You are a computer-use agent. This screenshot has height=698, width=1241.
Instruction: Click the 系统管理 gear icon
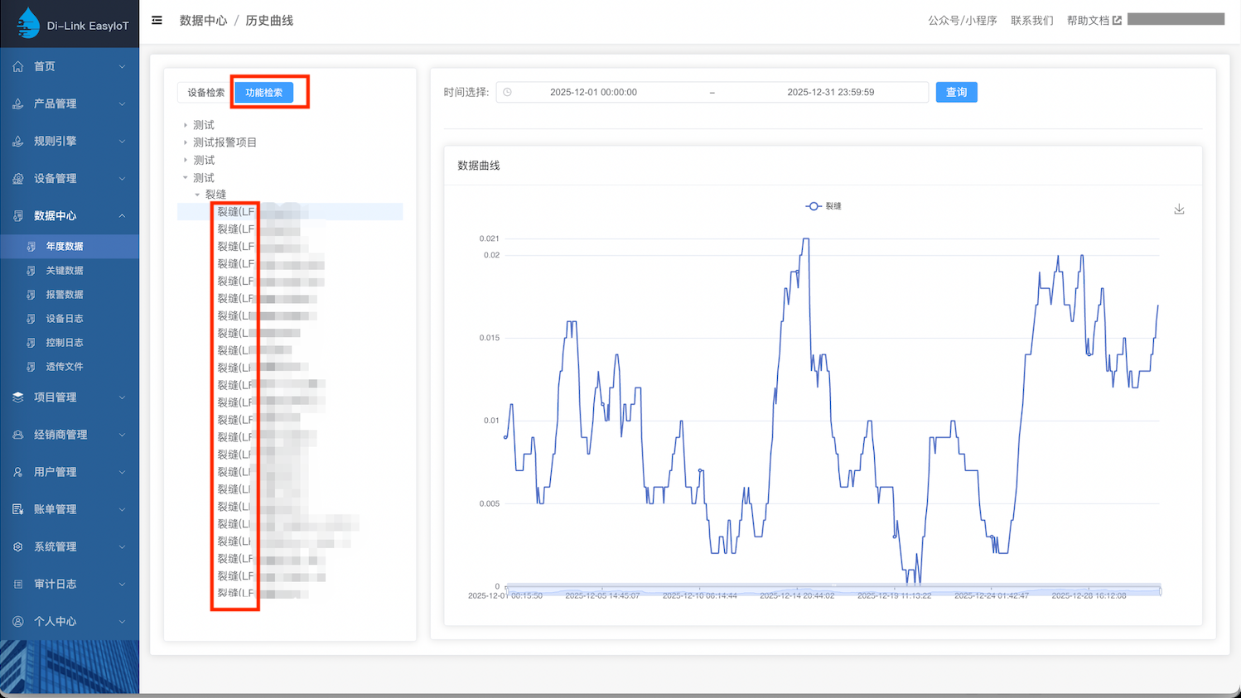18,546
